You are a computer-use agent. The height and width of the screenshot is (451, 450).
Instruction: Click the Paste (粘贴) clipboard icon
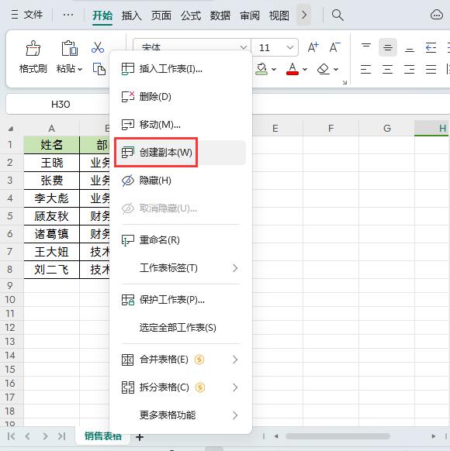pyautogui.click(x=69, y=48)
